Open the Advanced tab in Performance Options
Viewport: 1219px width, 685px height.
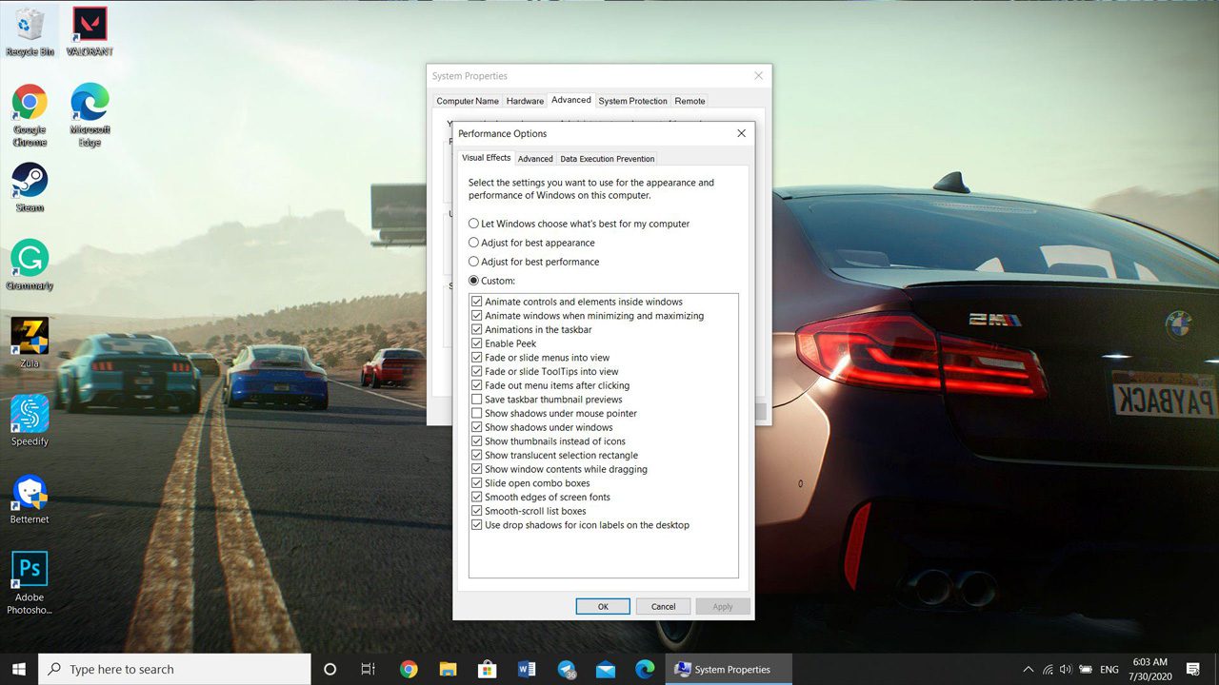(x=535, y=159)
